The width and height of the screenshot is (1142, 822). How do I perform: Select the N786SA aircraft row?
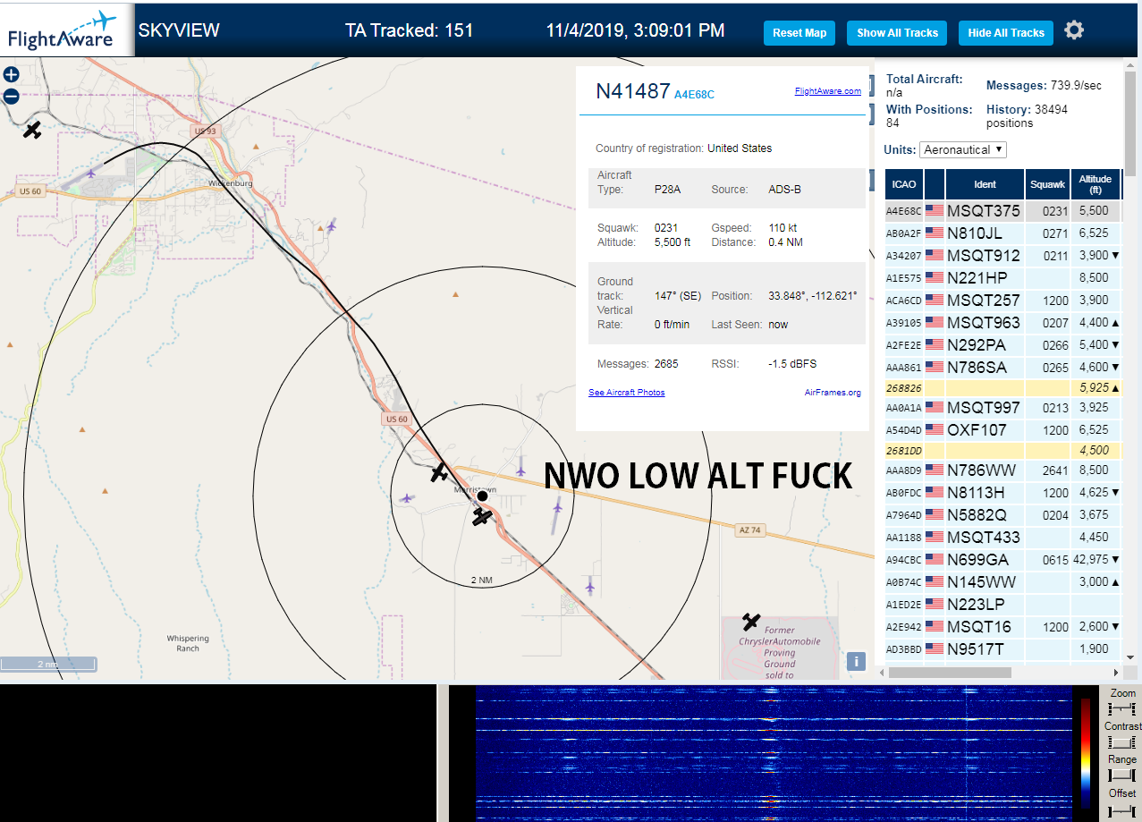[1002, 368]
